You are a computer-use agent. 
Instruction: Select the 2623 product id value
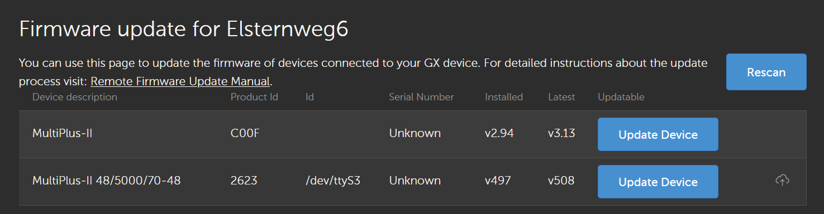click(x=243, y=181)
